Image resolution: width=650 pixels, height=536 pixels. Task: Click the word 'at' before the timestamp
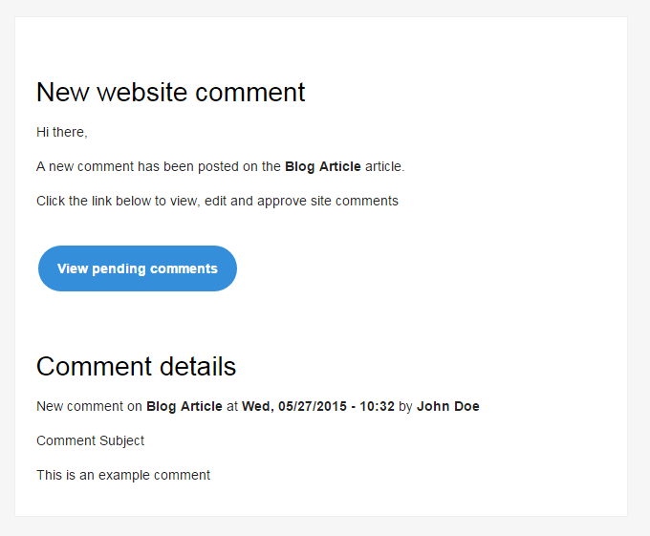pos(232,406)
